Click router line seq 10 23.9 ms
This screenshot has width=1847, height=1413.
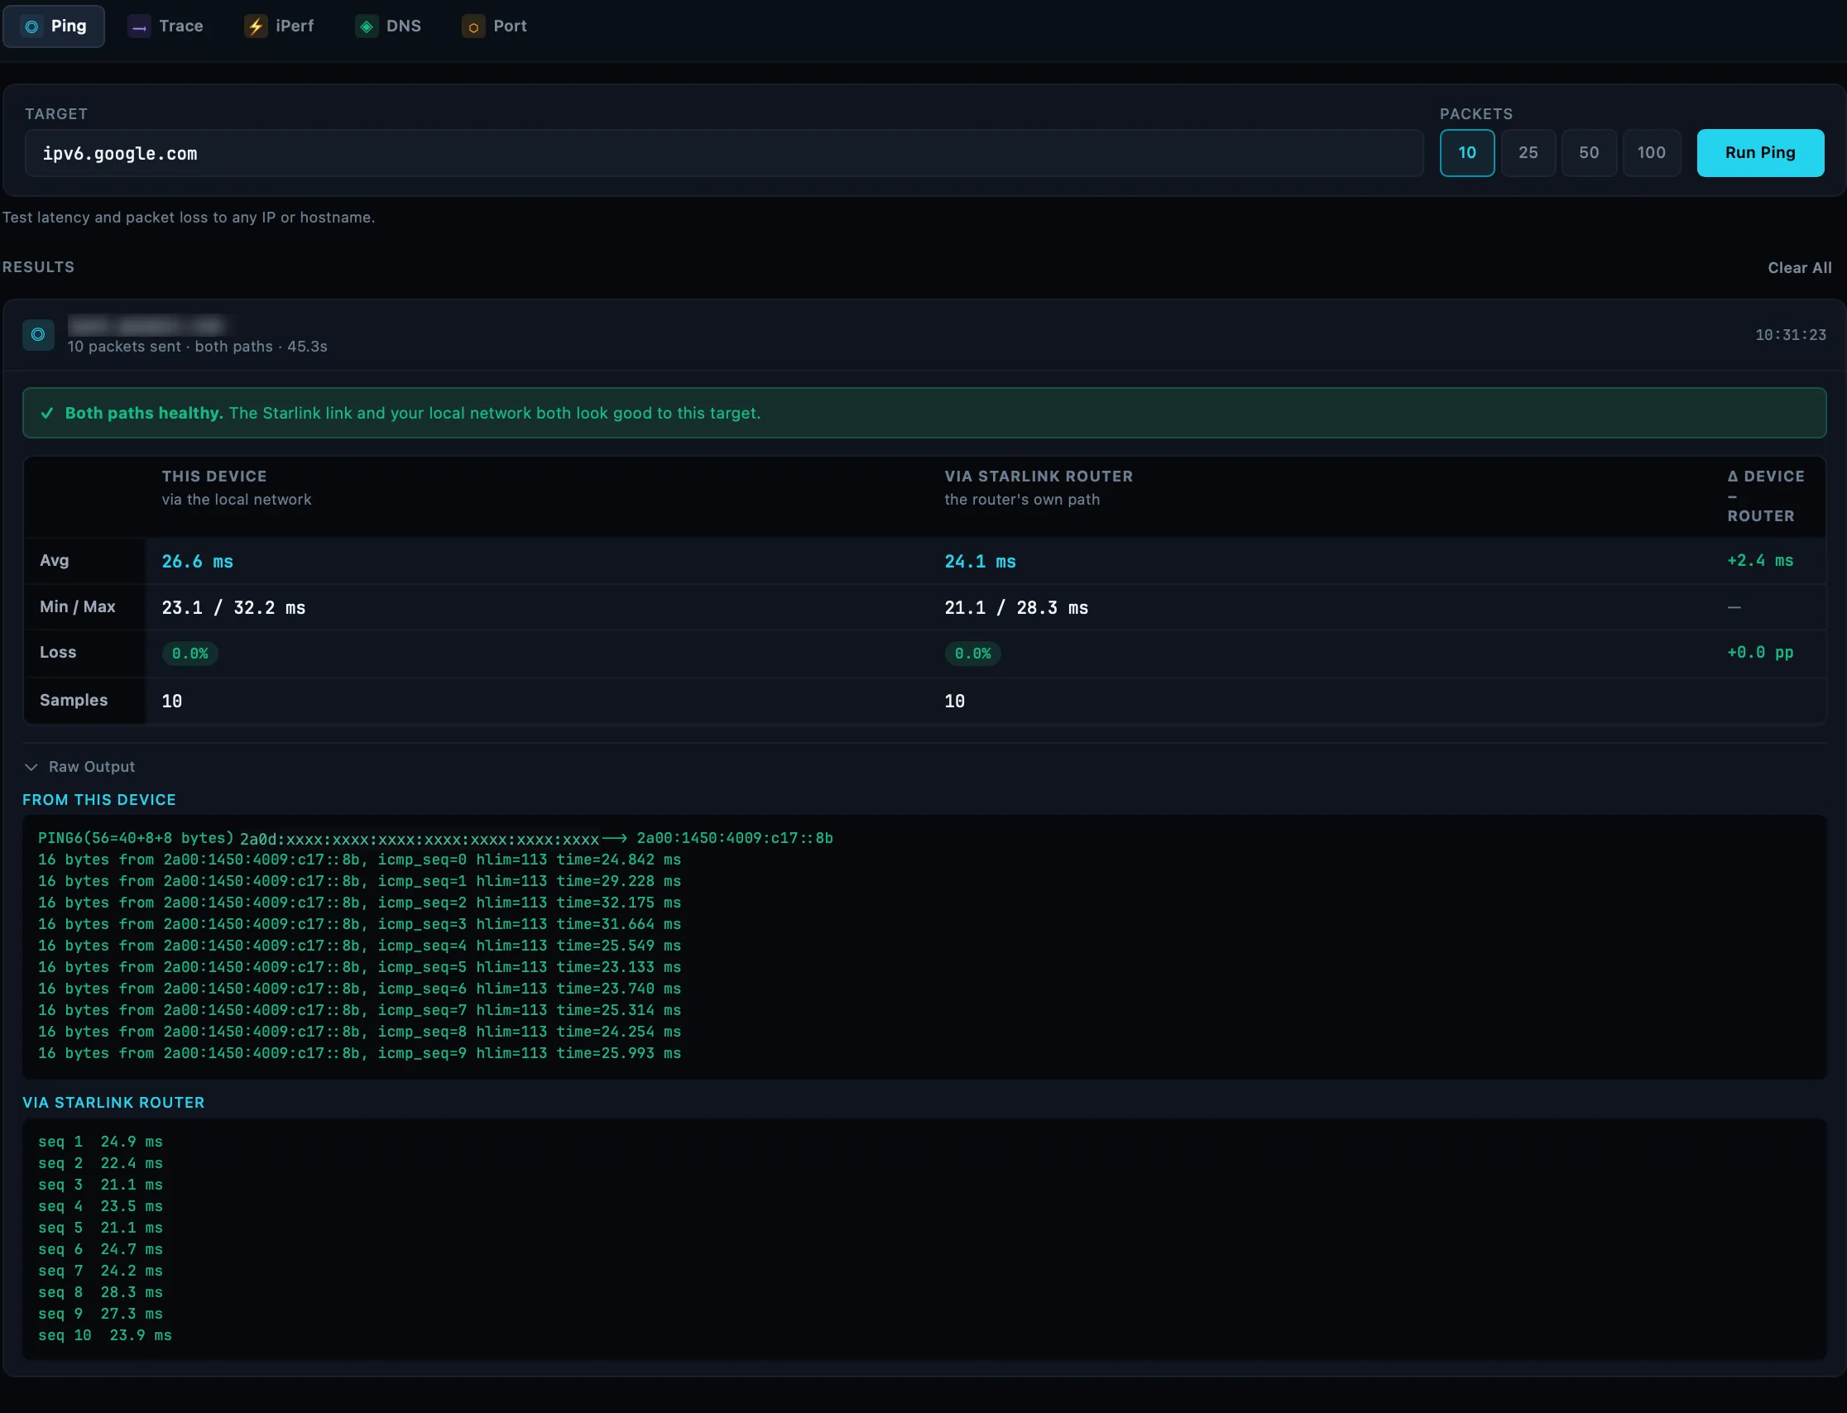tap(104, 1335)
